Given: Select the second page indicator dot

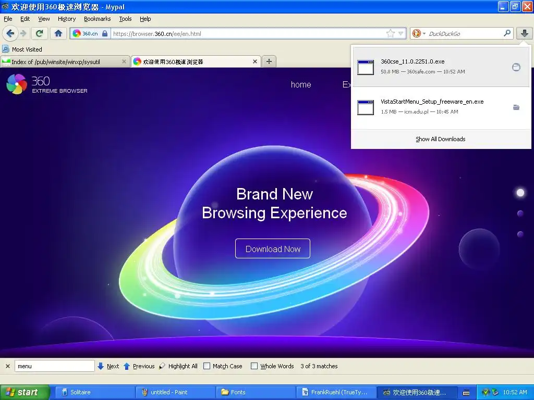Looking at the screenshot, I should (x=520, y=214).
